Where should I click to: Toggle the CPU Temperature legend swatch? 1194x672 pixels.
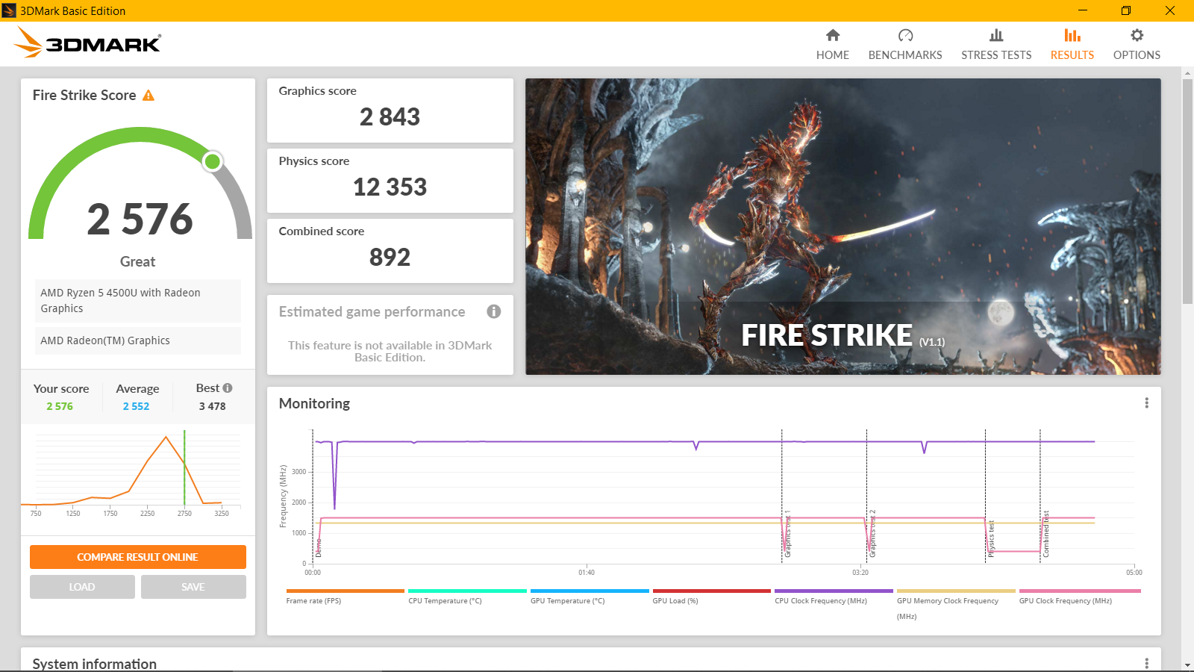click(x=467, y=591)
